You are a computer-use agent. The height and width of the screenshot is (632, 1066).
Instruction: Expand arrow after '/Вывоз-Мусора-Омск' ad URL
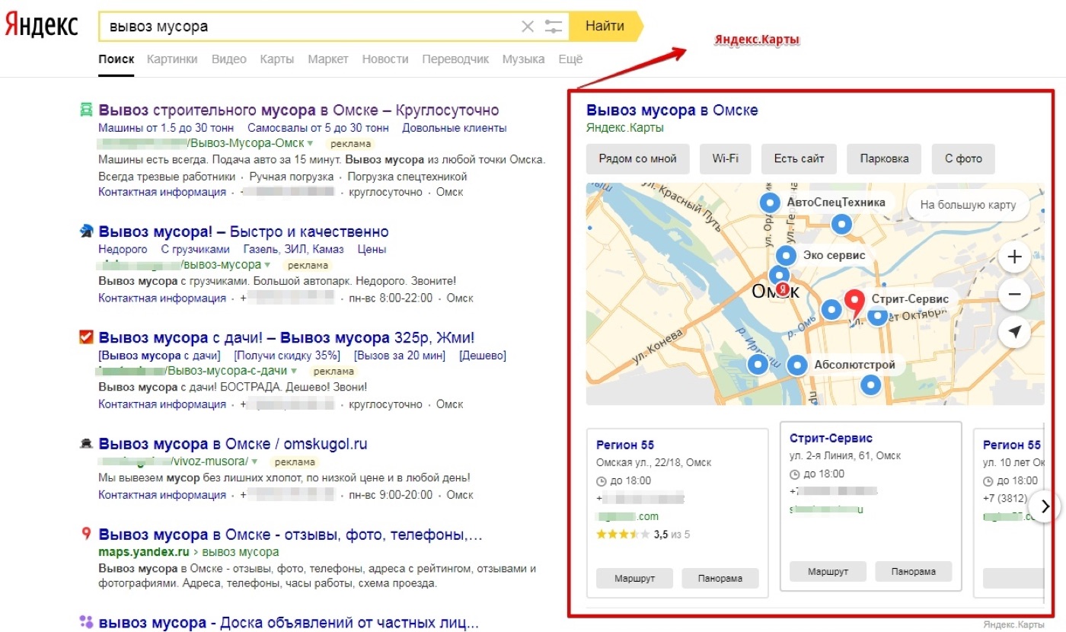(310, 143)
